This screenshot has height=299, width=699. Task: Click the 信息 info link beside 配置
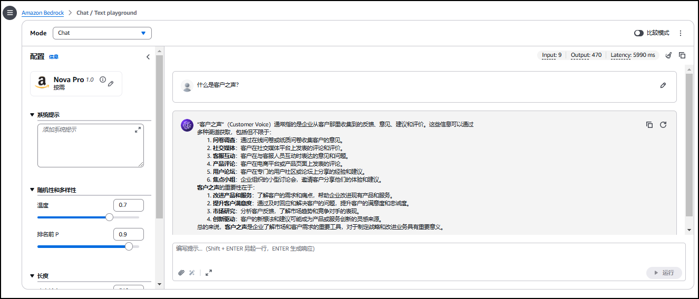54,57
